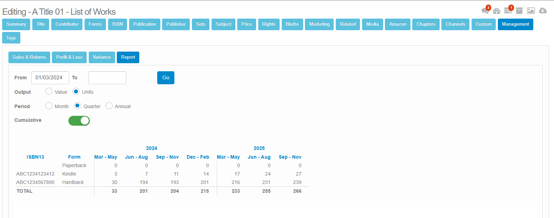
Task: Select the Month period option
Action: pyautogui.click(x=49, y=106)
